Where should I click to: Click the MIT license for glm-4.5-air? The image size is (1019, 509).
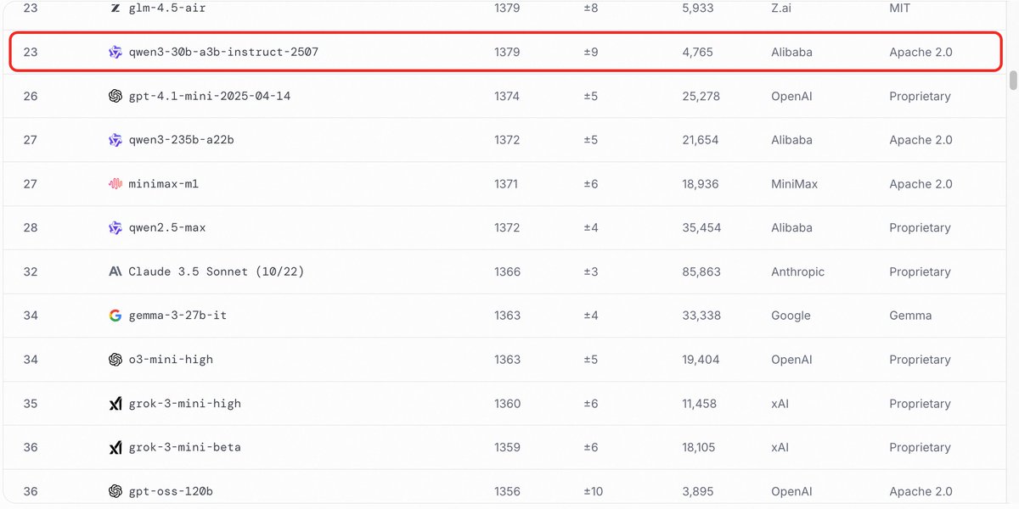tap(900, 8)
